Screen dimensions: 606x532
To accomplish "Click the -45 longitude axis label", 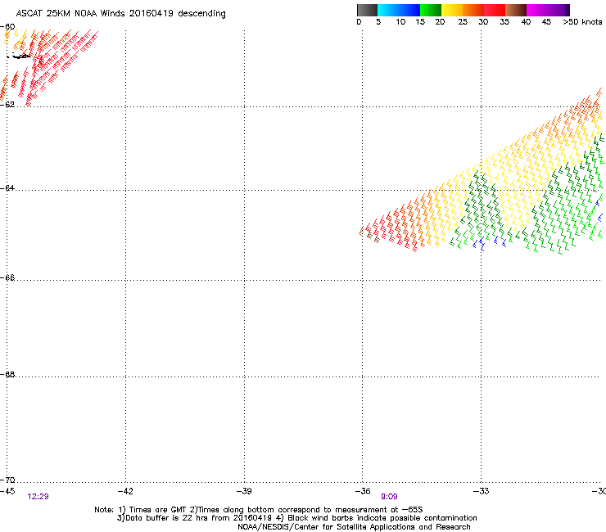I will click(x=7, y=491).
